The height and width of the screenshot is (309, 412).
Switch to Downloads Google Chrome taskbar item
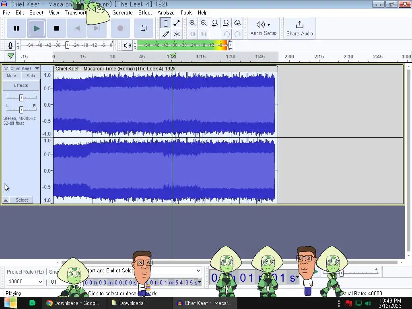click(74, 303)
